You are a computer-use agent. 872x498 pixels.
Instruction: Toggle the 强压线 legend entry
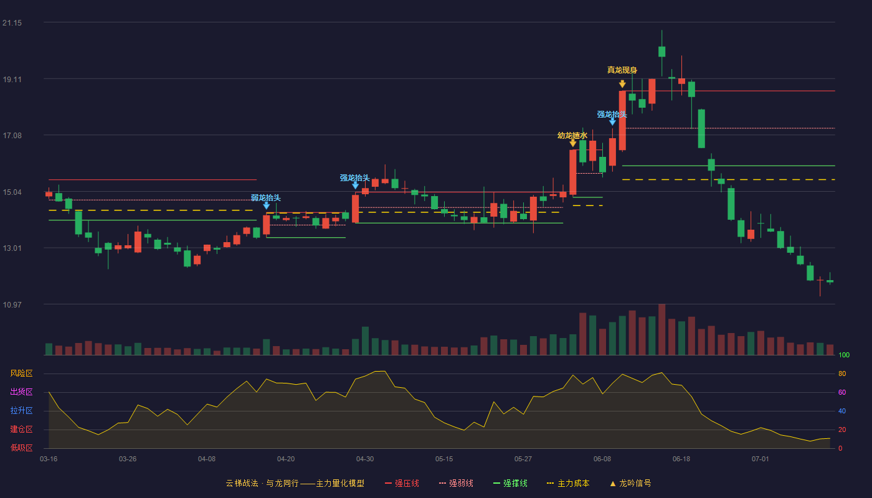(x=402, y=483)
